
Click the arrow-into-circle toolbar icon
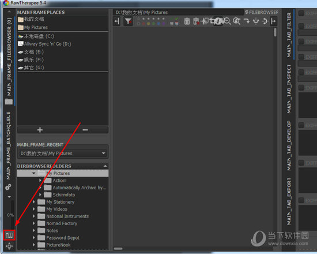coord(265,21)
